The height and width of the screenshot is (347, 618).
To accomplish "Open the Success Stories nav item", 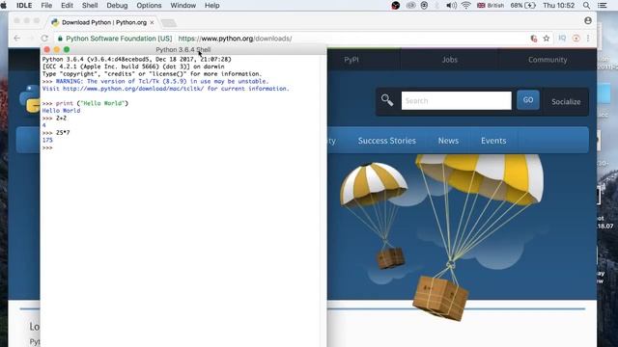I will click(x=386, y=141).
